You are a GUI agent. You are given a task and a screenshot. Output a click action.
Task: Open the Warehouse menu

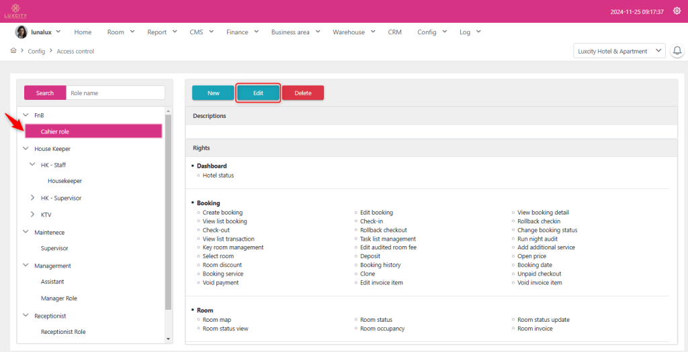[x=353, y=32]
